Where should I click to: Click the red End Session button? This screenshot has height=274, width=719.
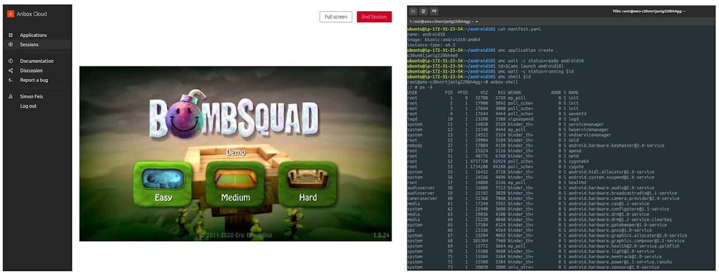tap(374, 17)
